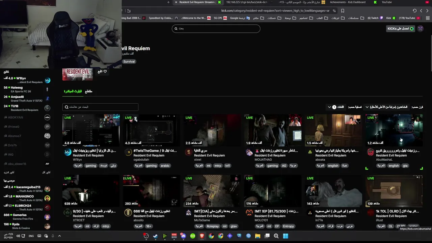
Task: Focus the main Kick search box
Action: 216,29
